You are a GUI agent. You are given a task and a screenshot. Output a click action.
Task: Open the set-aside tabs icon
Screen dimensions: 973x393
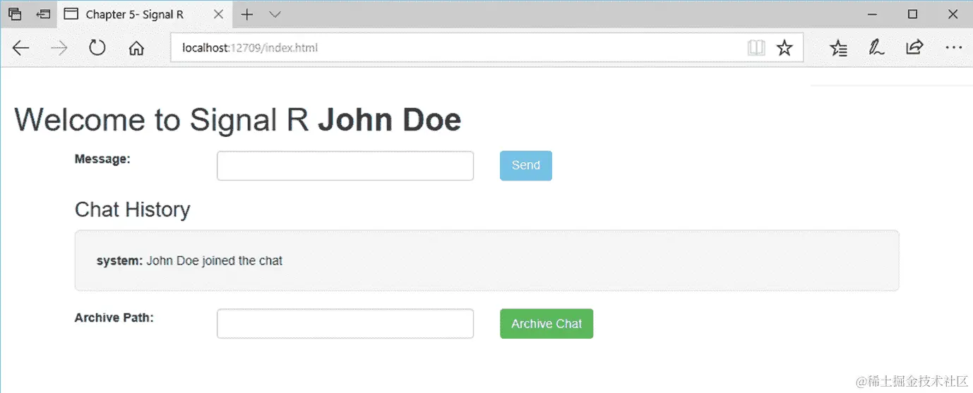tap(15, 14)
